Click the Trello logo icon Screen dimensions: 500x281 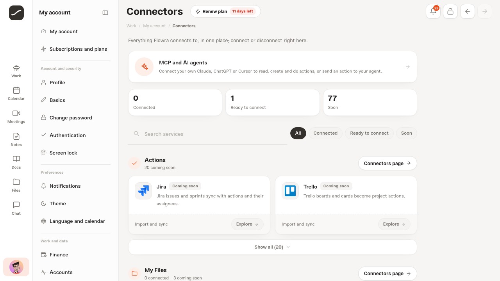[x=290, y=191]
